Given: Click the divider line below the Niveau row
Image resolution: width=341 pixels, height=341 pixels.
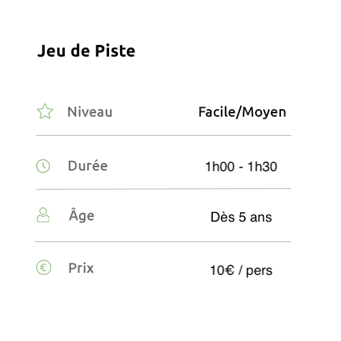Looking at the screenshot, I should pyautogui.click(x=164, y=136).
